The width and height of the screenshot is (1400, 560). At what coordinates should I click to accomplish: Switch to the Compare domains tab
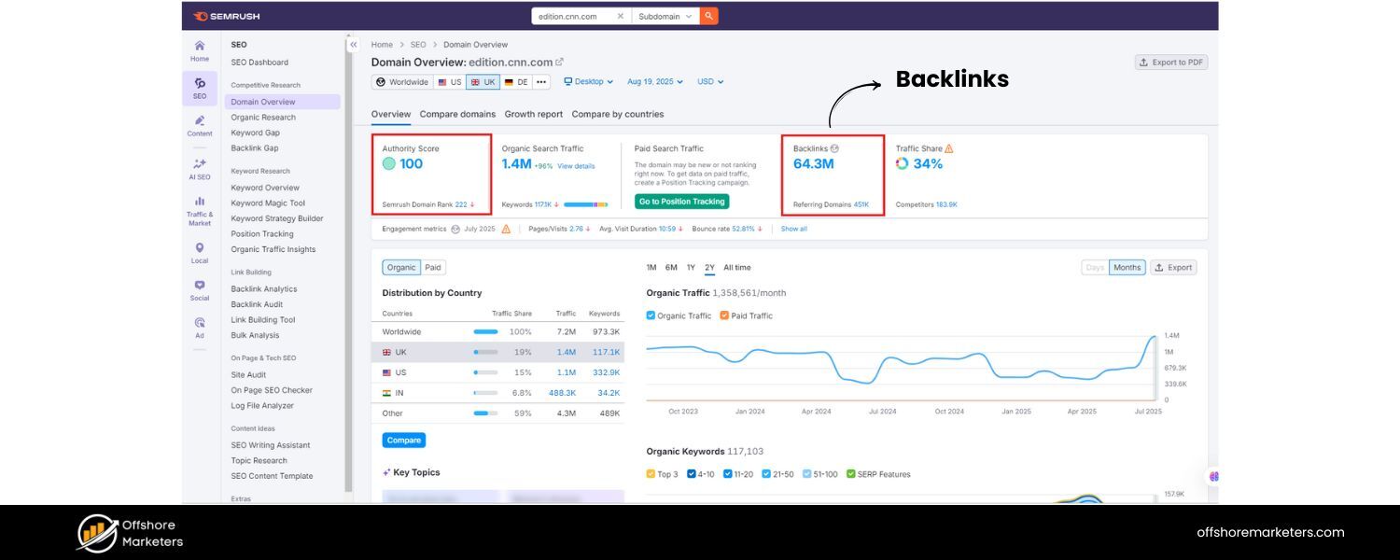click(x=457, y=114)
